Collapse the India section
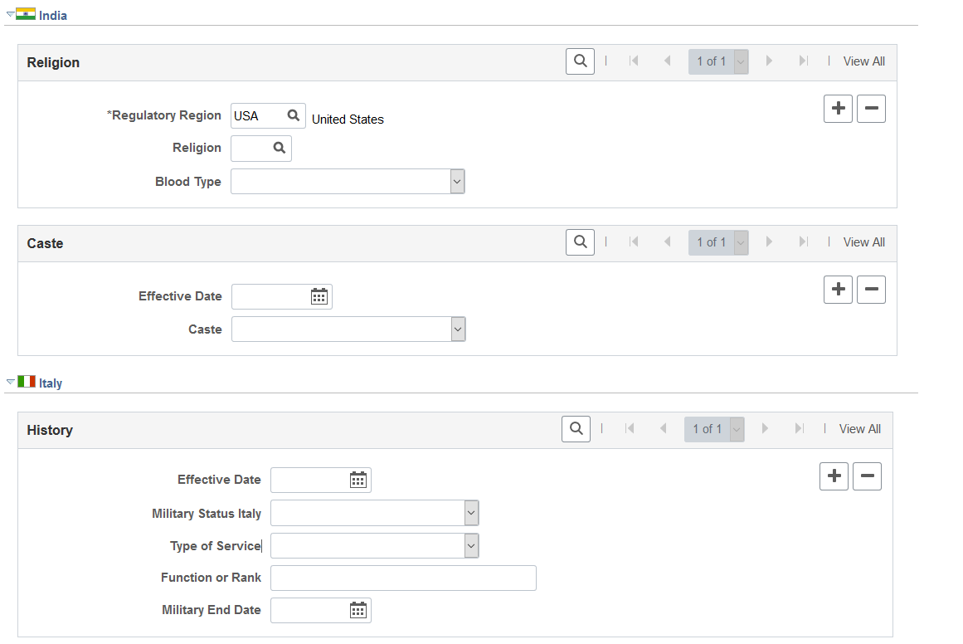963x644 pixels. pyautogui.click(x=11, y=14)
